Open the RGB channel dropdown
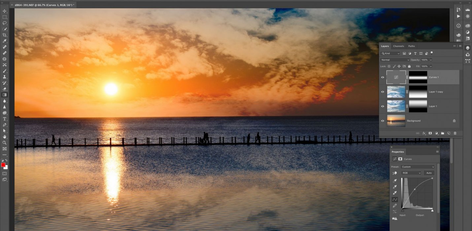Image resolution: width=472 pixels, height=231 pixels. [411, 173]
